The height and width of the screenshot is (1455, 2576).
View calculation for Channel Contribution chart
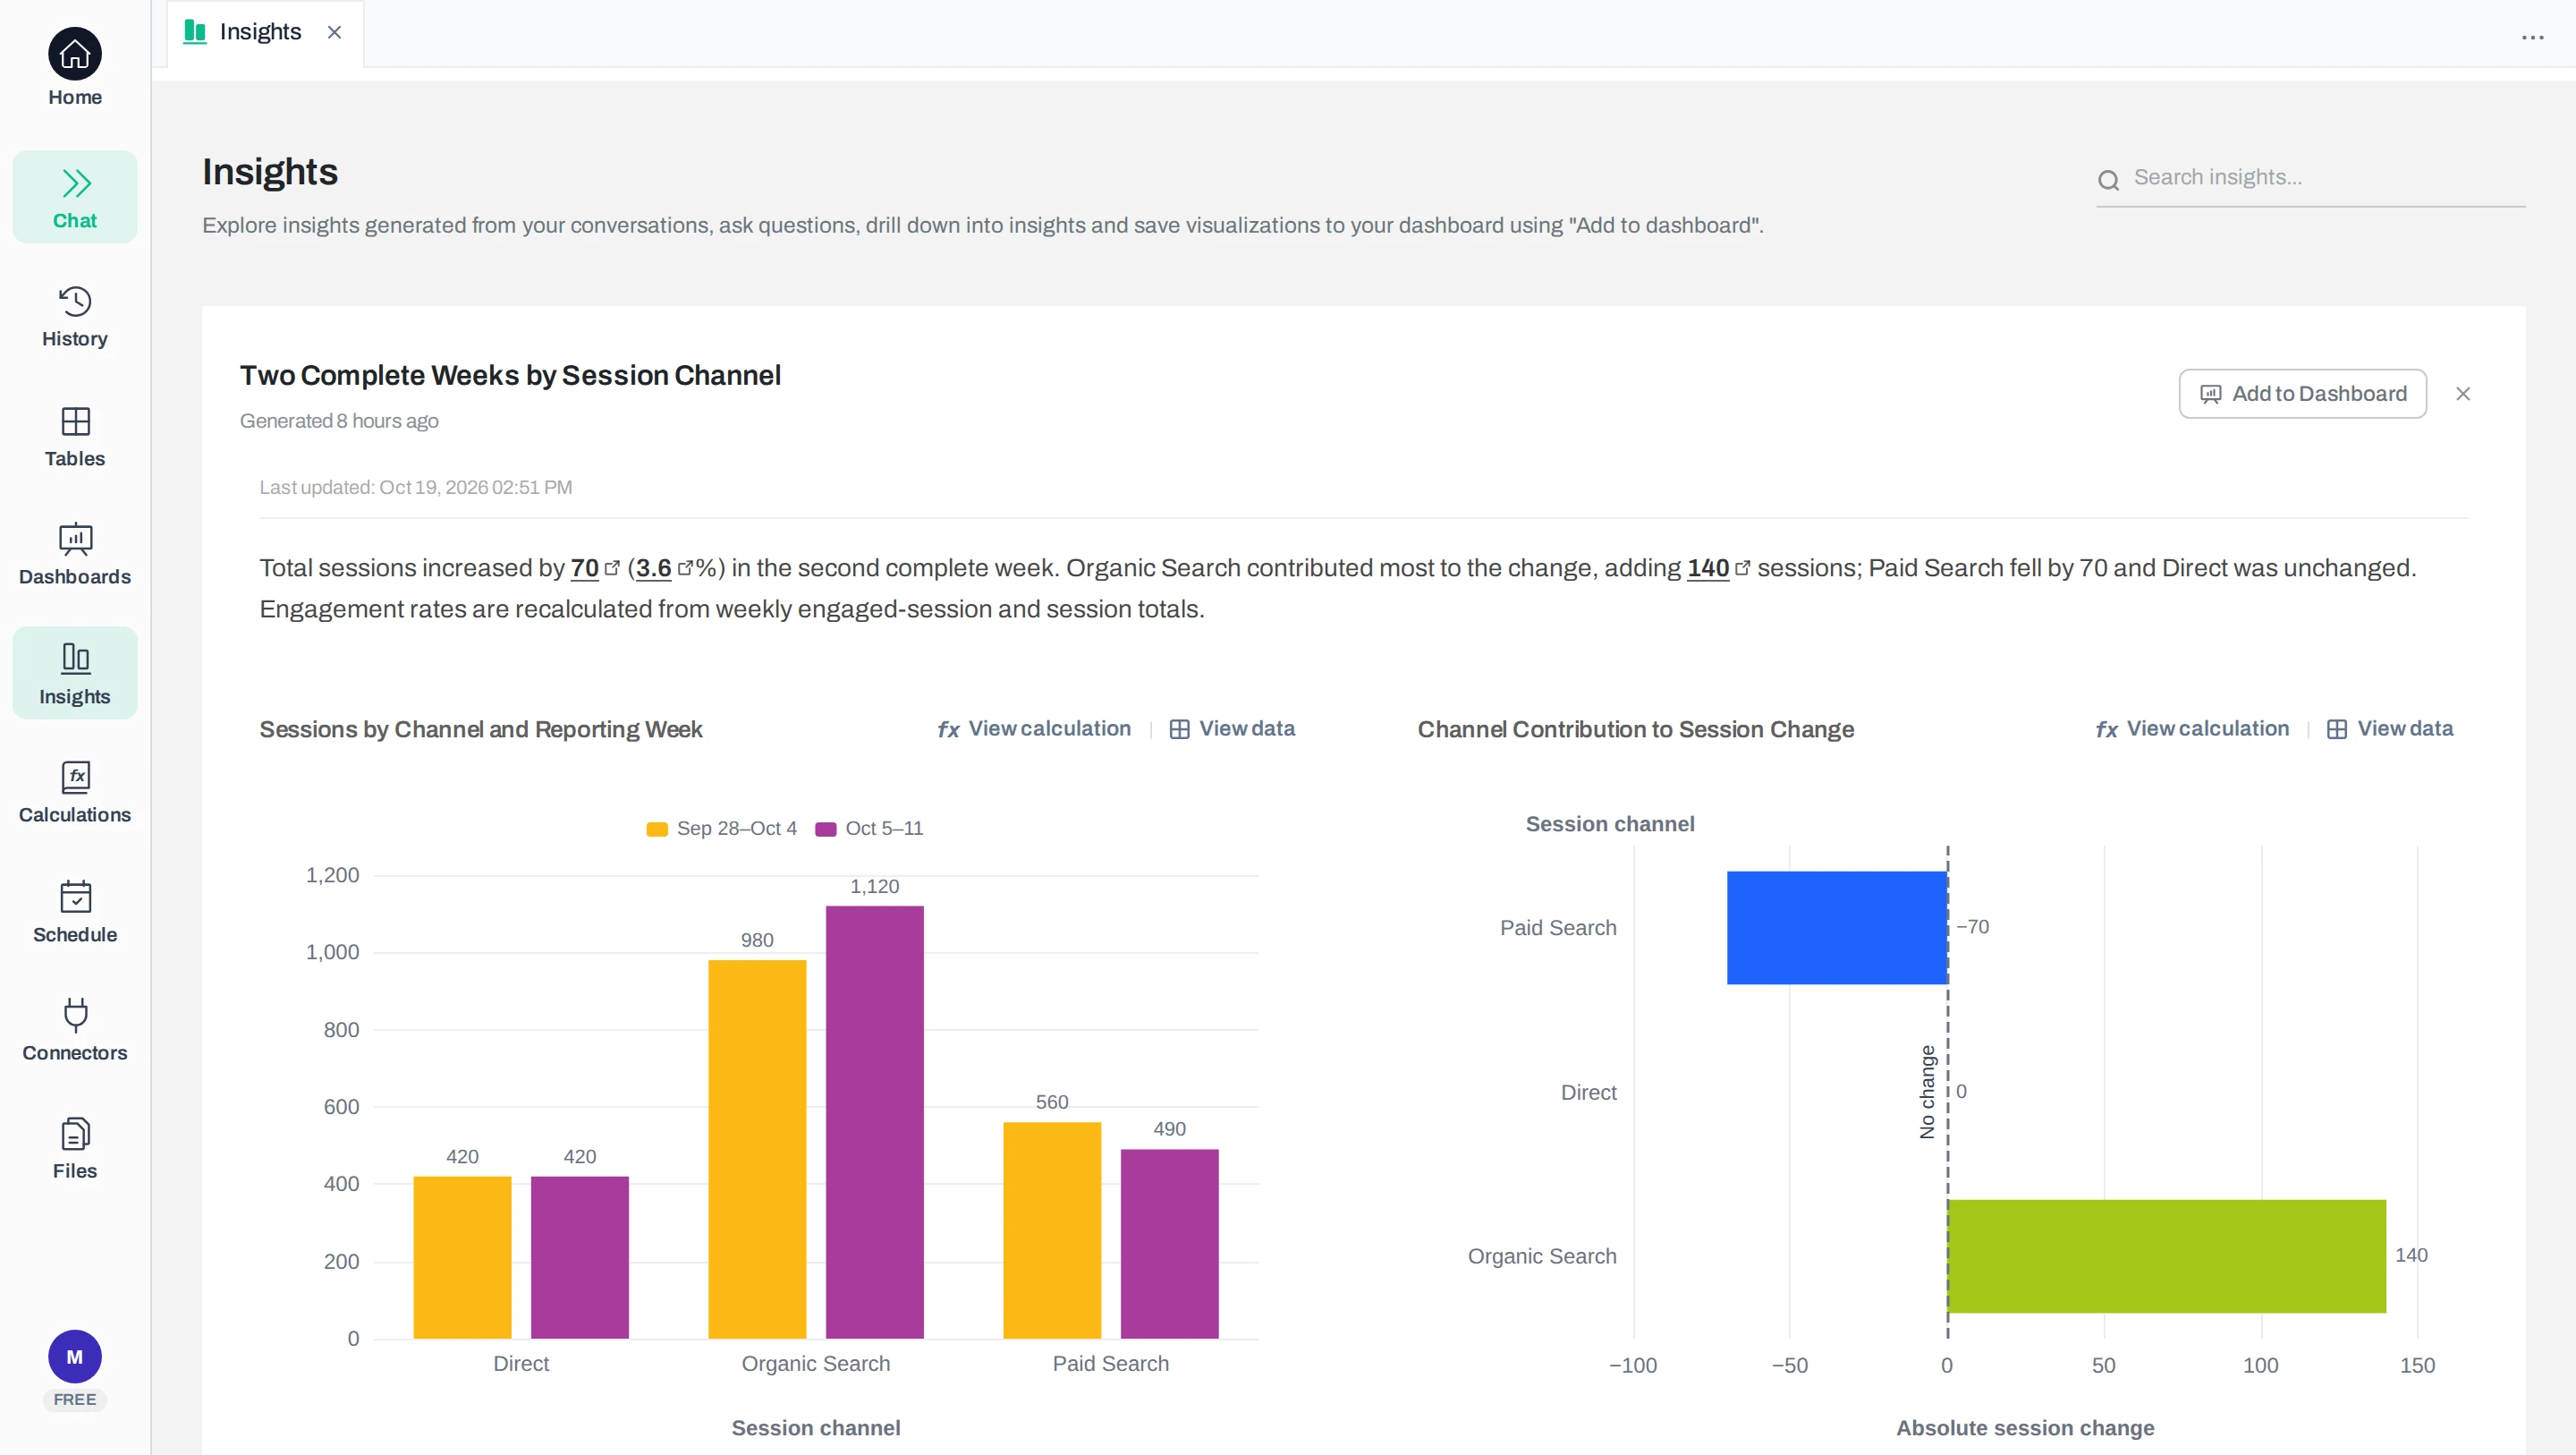[2192, 729]
